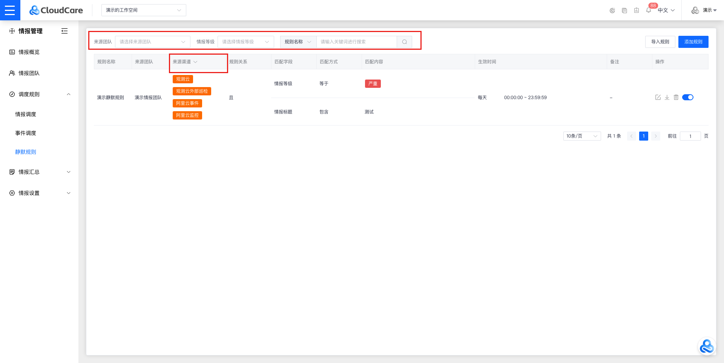Download the 演示静默规则 rule

pos(667,97)
